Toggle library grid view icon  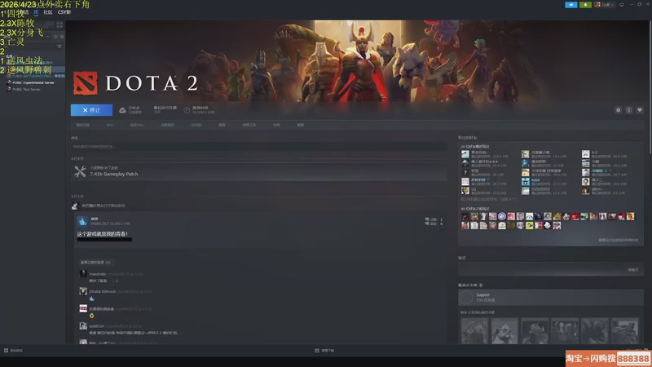pyautogui.click(x=59, y=25)
